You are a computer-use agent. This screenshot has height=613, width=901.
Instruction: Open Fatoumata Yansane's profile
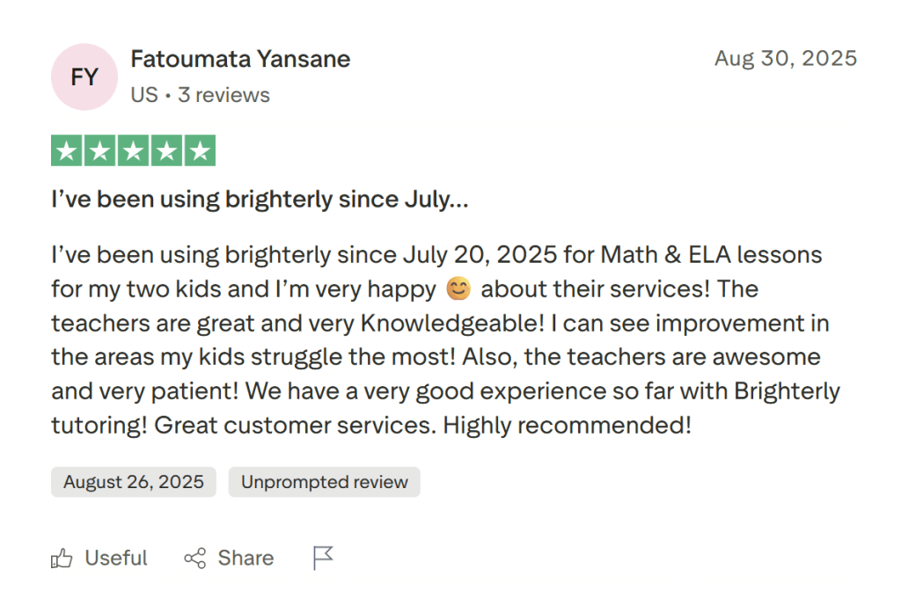pyautogui.click(x=240, y=59)
